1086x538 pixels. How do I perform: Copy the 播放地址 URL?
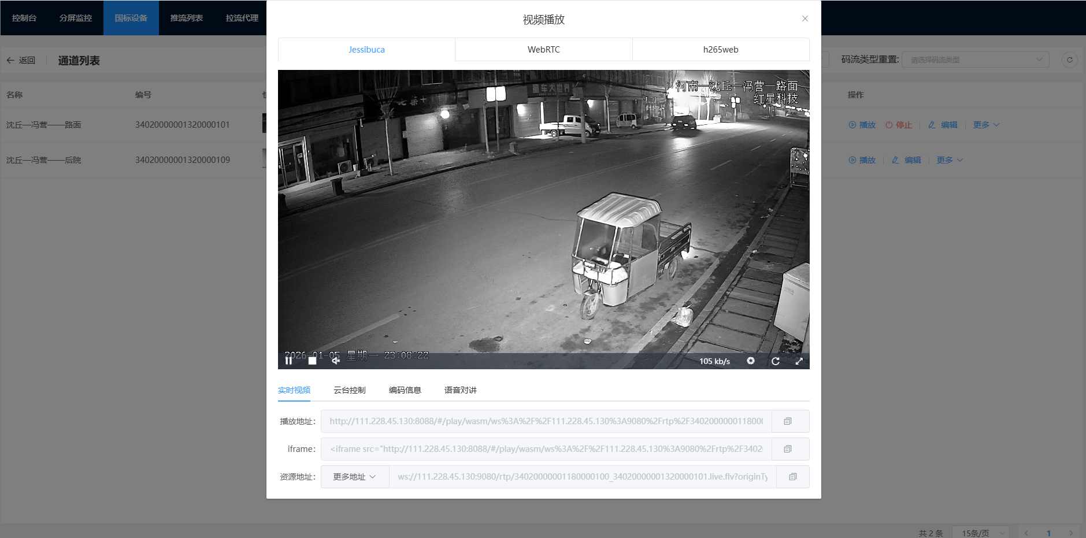click(x=787, y=421)
